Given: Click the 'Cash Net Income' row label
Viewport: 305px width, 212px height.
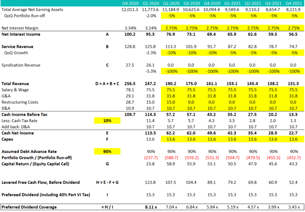Looking at the screenshot, I should [x=18, y=133].
